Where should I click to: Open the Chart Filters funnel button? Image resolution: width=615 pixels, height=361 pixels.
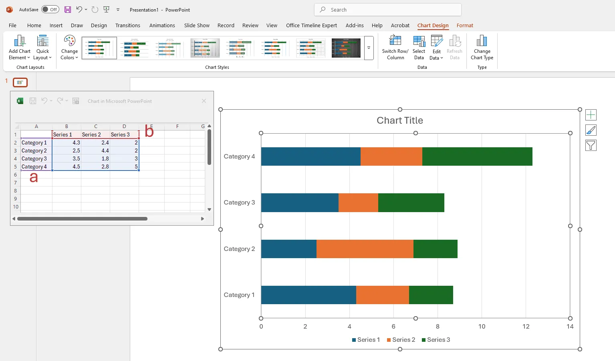coord(591,145)
